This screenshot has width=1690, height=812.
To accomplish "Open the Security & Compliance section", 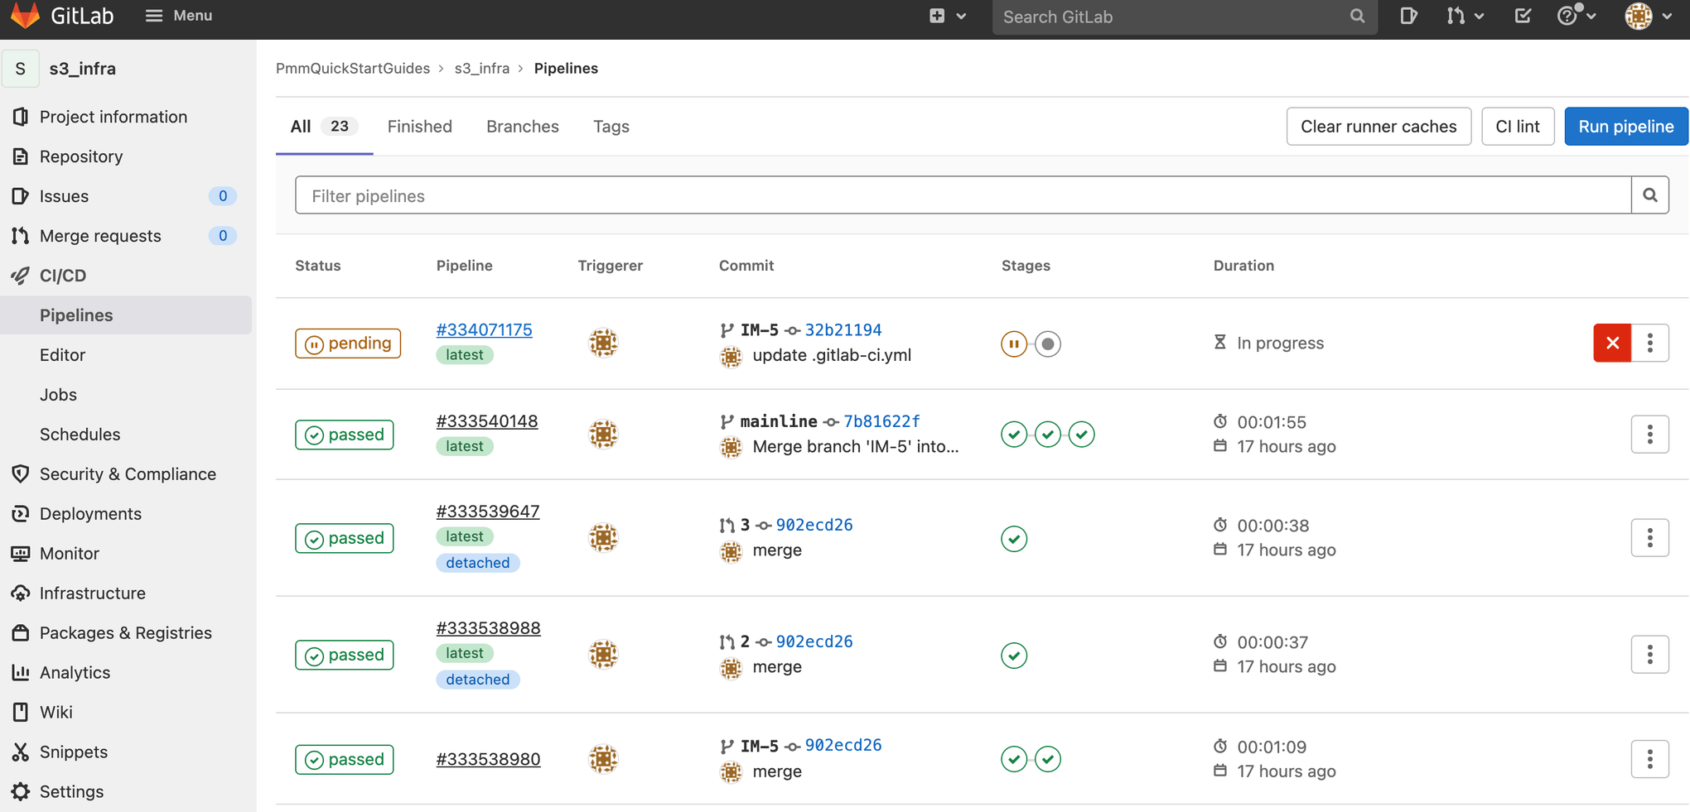I will [x=20, y=473].
